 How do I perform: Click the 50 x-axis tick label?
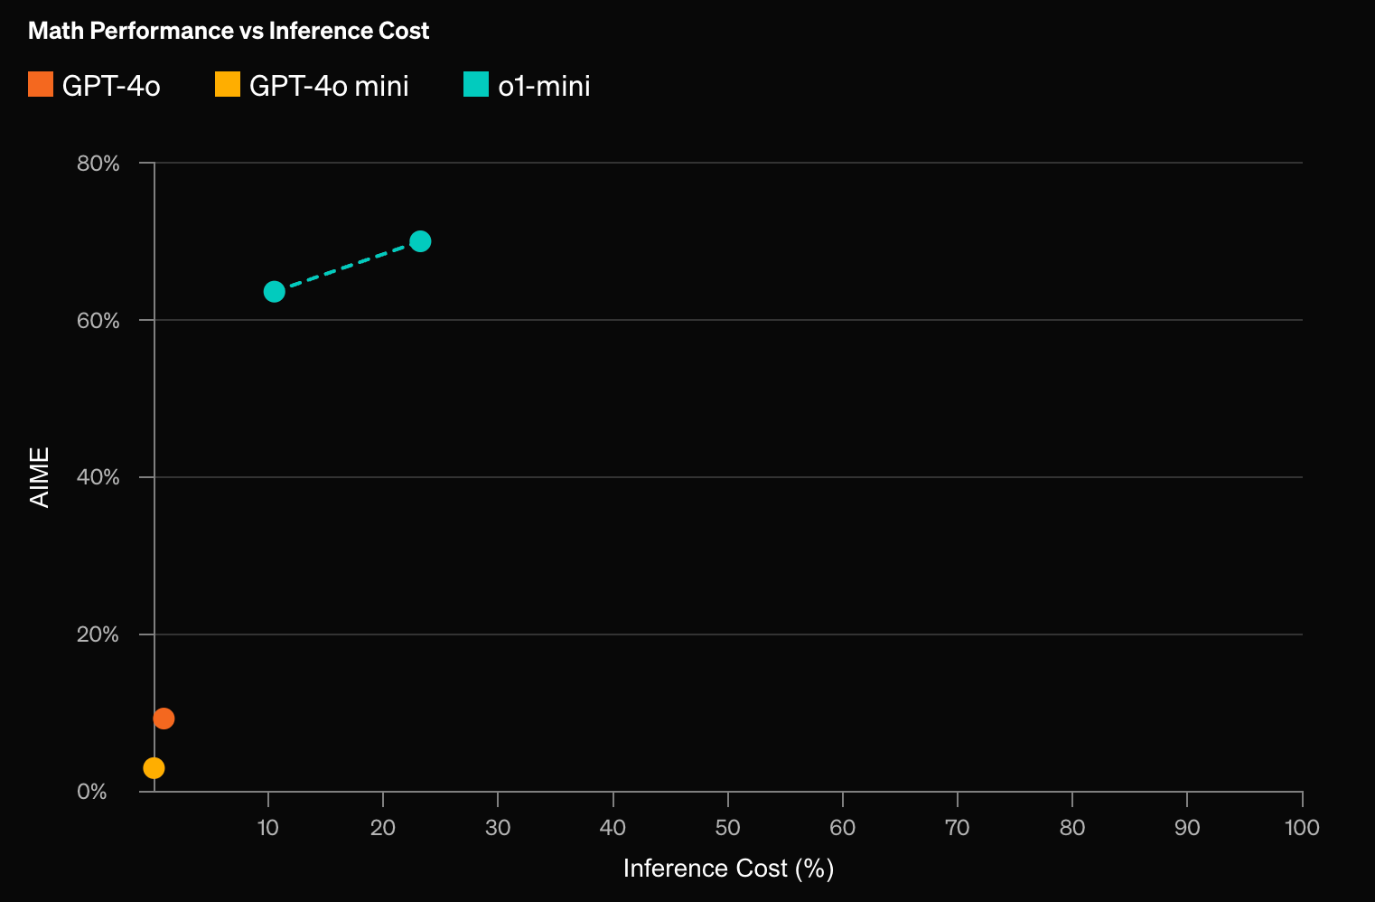pos(727,828)
